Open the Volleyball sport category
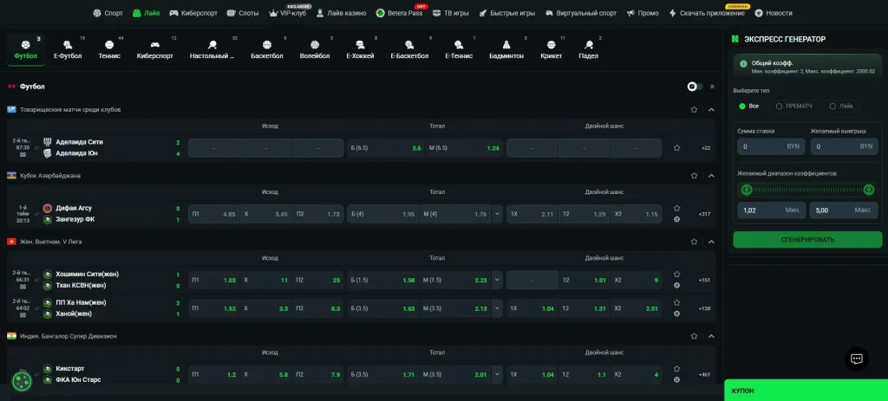Screen dimensions: 888x401 point(314,49)
